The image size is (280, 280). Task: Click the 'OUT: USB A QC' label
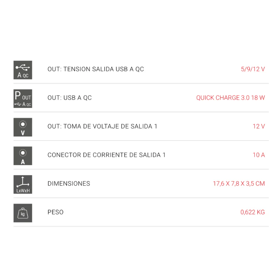pos(70,98)
